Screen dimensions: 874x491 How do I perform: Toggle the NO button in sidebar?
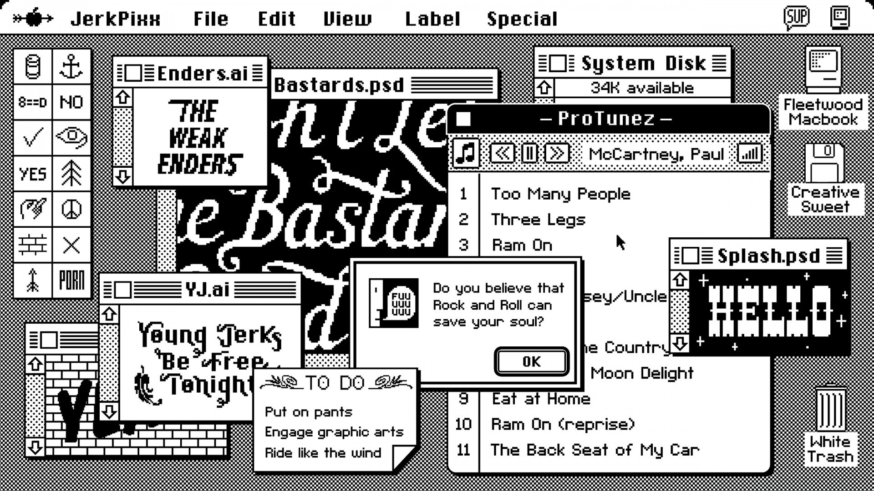[71, 102]
